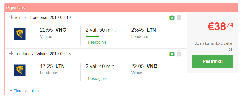Expand the Žiūrėti detaliau link

(26, 91)
